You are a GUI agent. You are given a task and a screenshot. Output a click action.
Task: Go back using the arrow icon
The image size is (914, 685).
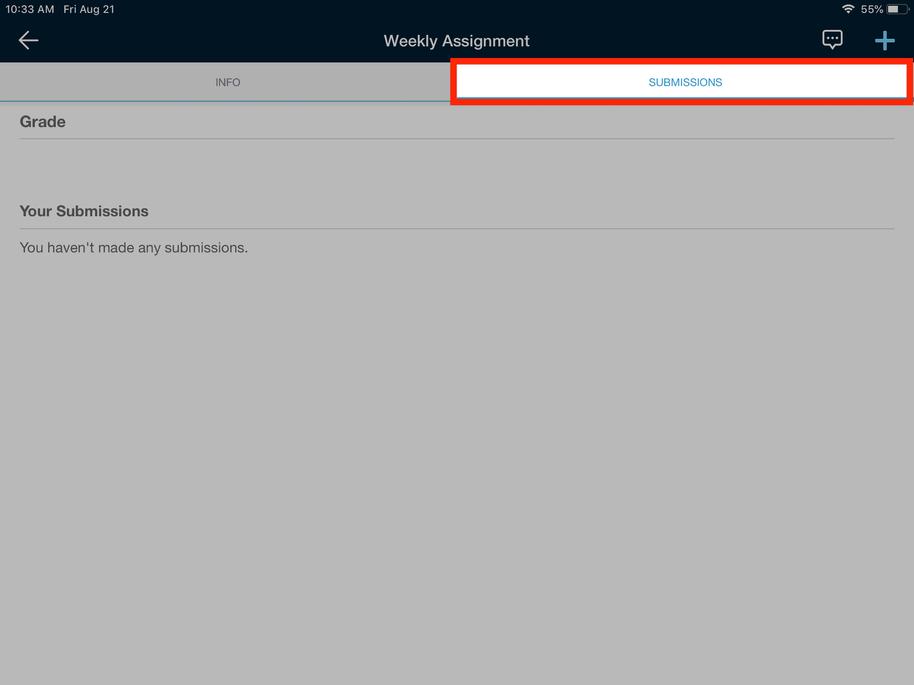tap(29, 41)
